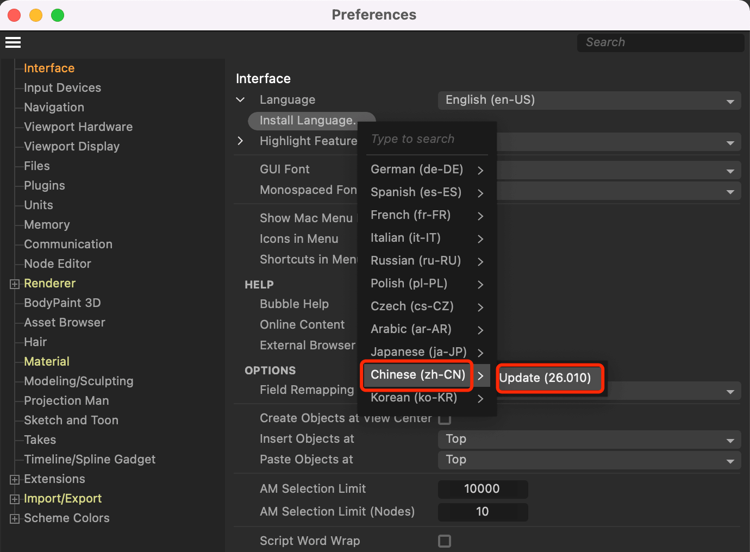750x552 pixels.
Task: Expand the Scheme Colors plus icon
Action: 15,519
